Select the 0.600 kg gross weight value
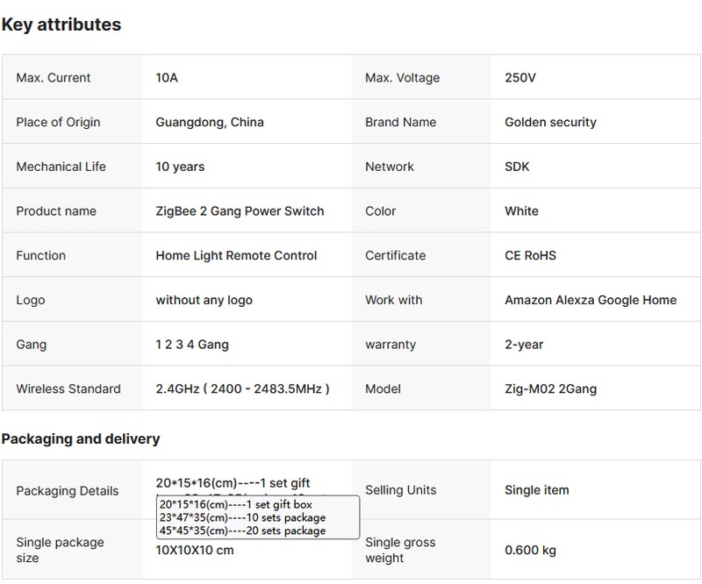The width and height of the screenshot is (702, 584). tap(530, 550)
